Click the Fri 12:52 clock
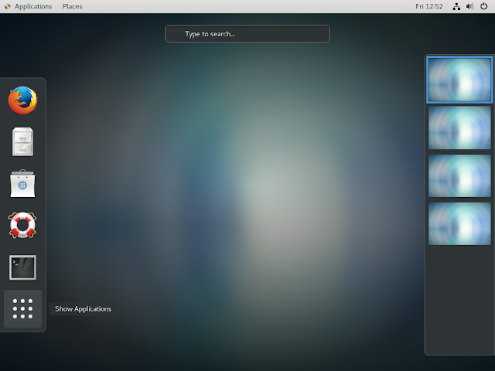Screen dimensions: 495x371 tap(429, 6)
